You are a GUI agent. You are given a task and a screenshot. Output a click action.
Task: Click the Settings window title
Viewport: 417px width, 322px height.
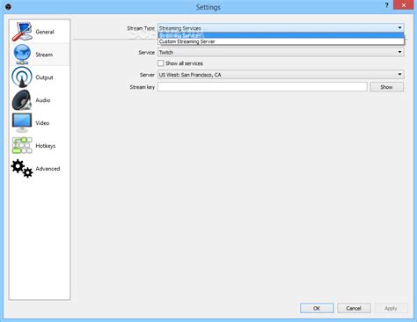coord(208,7)
